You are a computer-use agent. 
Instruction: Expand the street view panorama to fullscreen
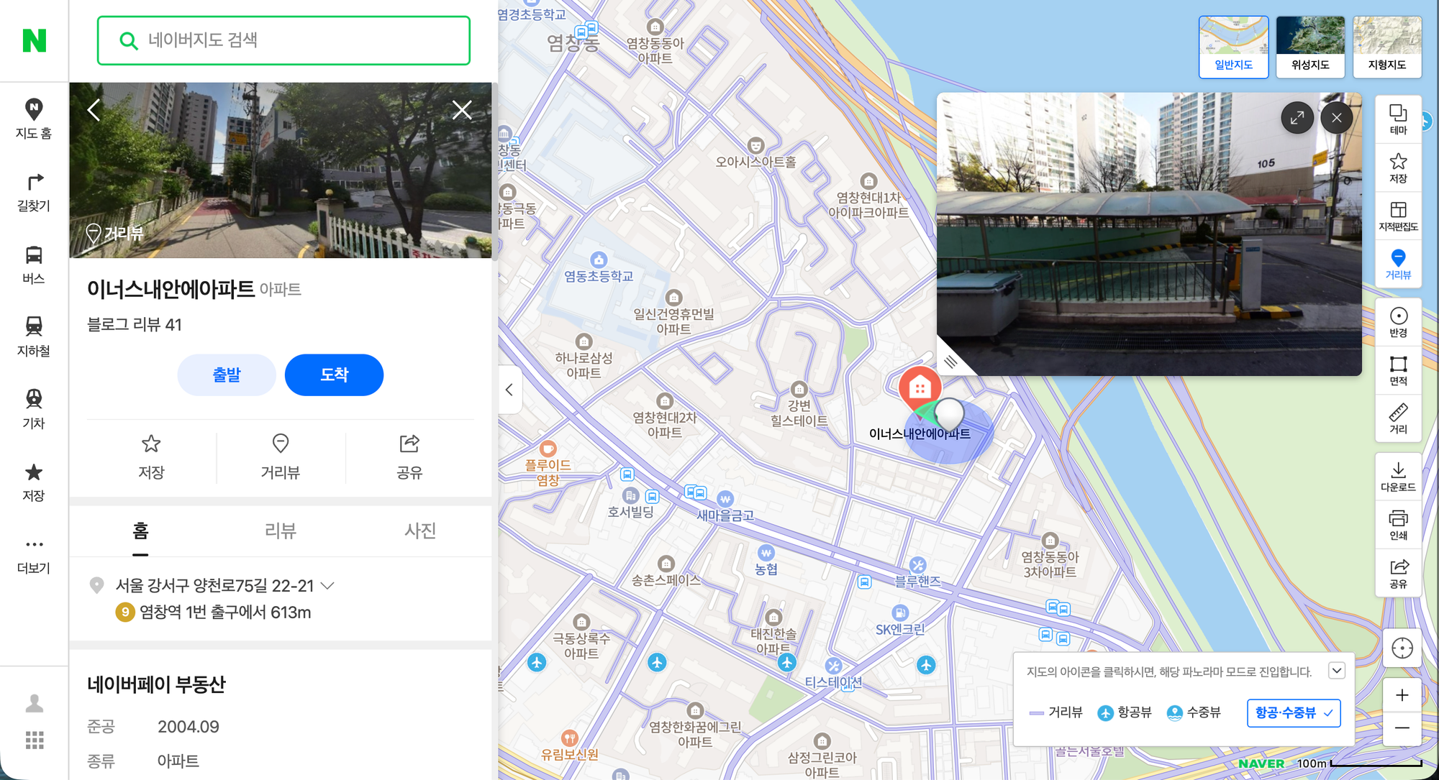point(1297,118)
